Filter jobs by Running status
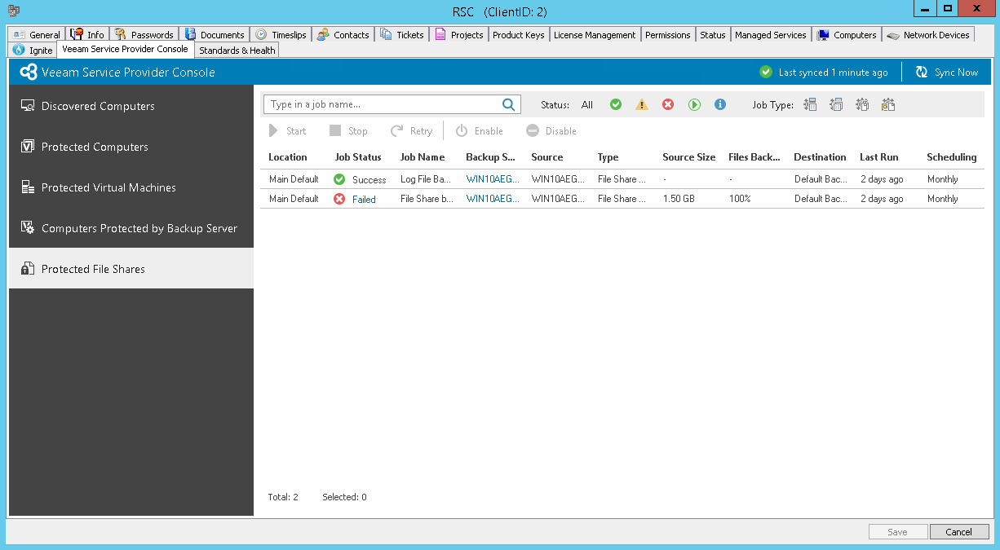 click(694, 104)
